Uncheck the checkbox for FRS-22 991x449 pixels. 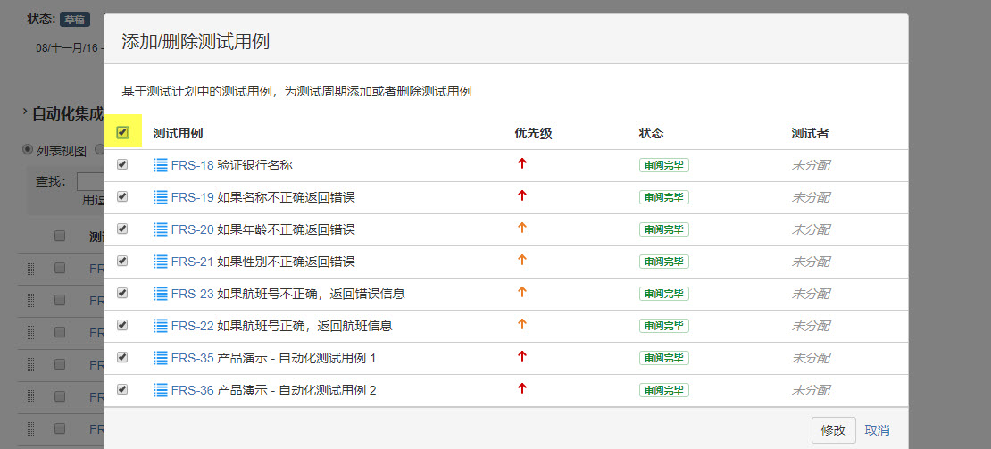[x=122, y=325]
